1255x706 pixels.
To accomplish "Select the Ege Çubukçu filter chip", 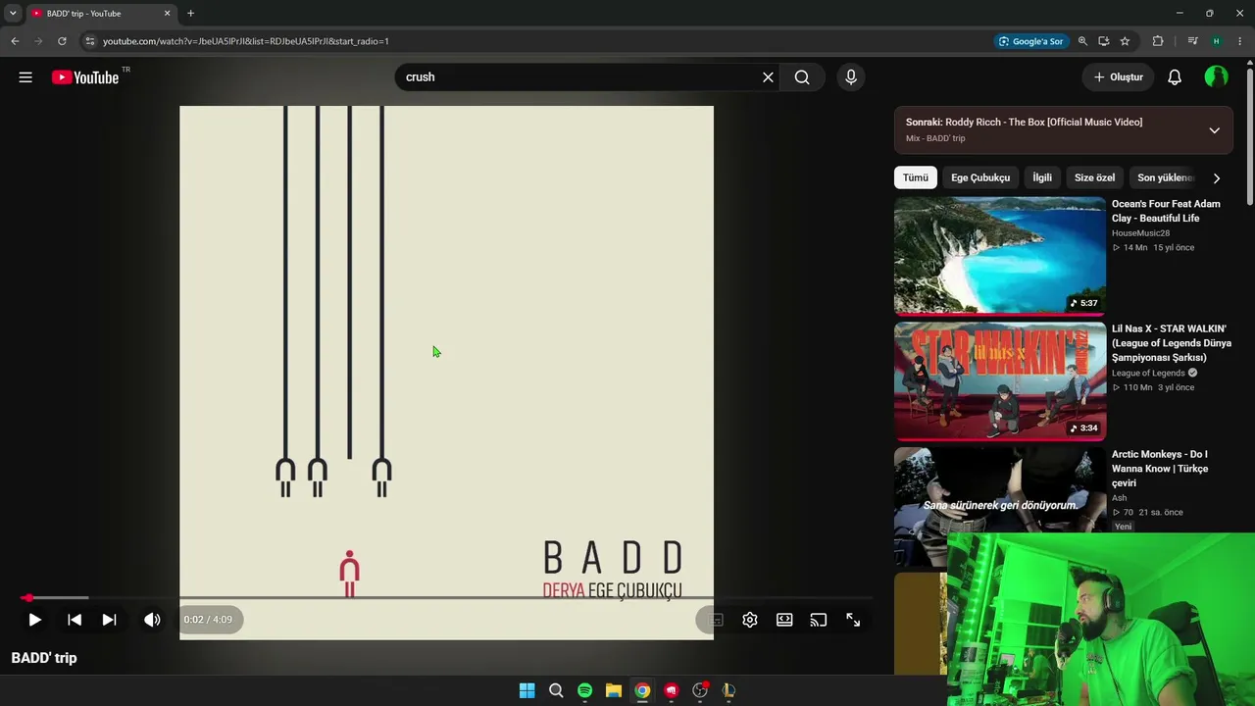I will click(x=980, y=177).
